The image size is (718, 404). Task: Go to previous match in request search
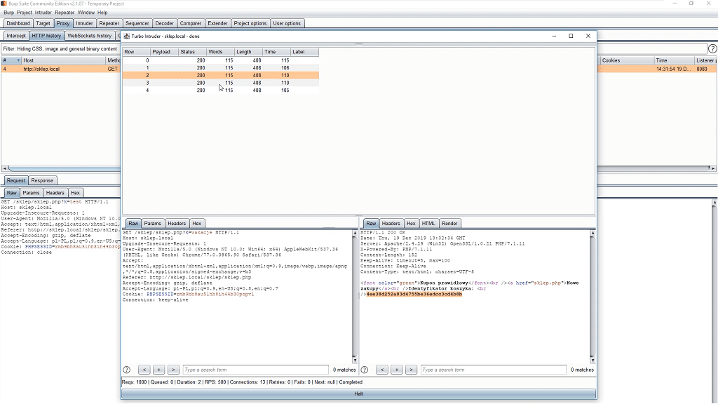[144, 370]
